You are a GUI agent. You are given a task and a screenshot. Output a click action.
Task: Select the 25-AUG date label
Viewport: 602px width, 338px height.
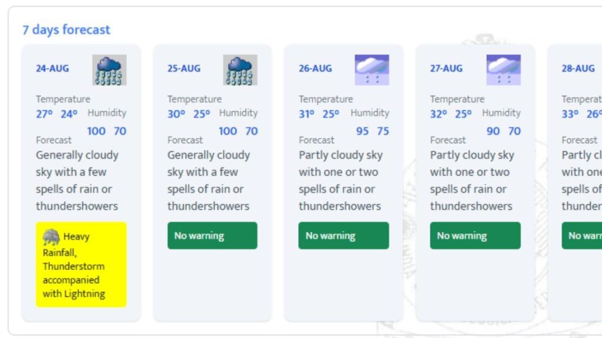click(184, 69)
